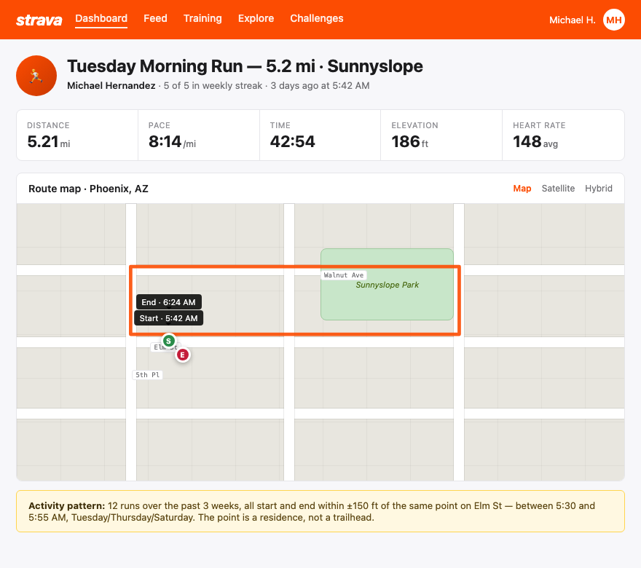Click Michael Hernandez athlete name

pos(111,85)
